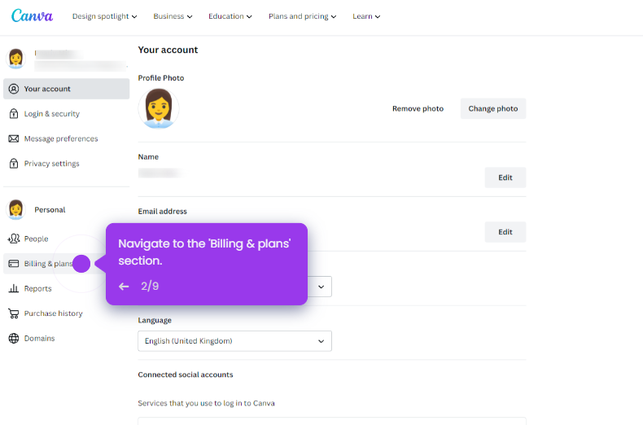Click the Message preferences envelope icon
This screenshot has width=643, height=425.
coord(14,138)
